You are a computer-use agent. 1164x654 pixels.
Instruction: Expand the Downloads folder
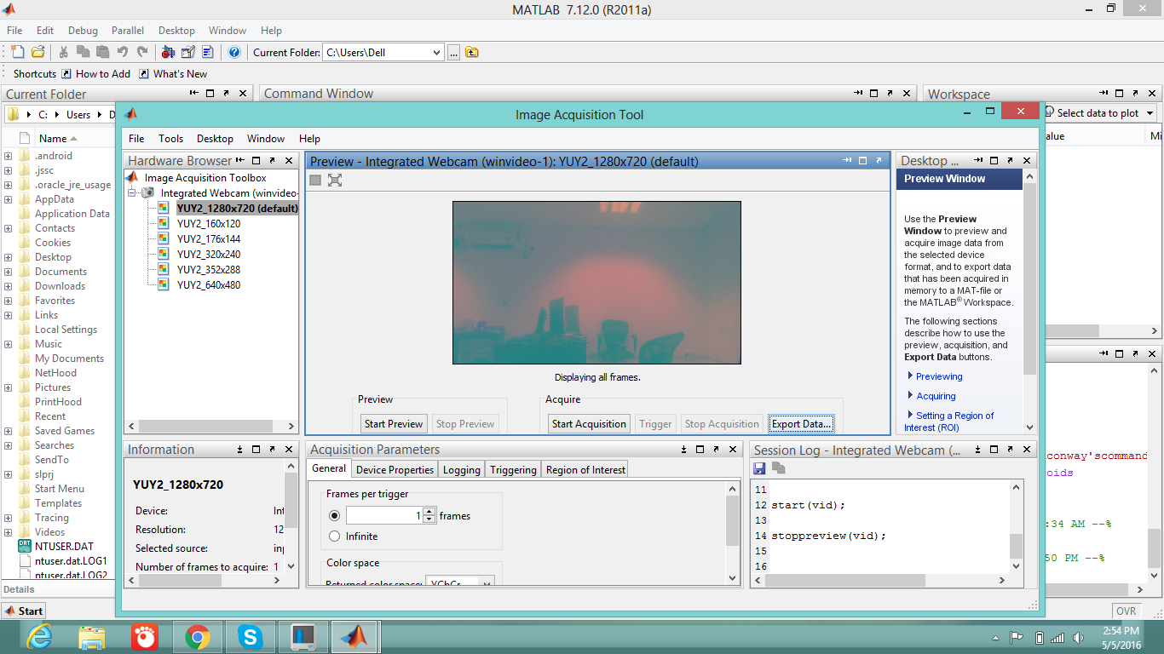(8, 286)
